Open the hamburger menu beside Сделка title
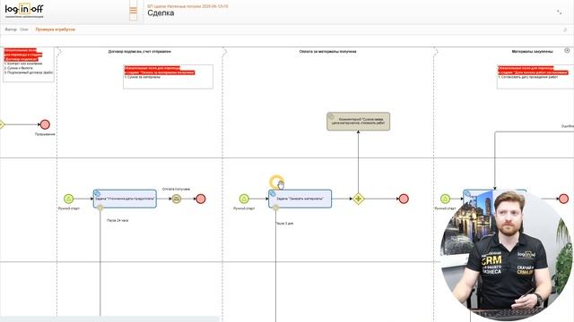The height and width of the screenshot is (322, 574). coord(134,11)
